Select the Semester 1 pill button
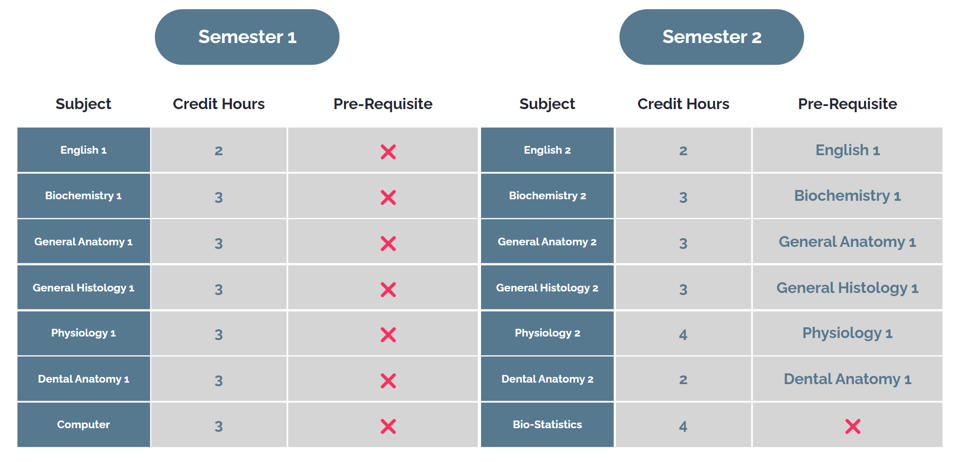The width and height of the screenshot is (959, 462). click(247, 37)
